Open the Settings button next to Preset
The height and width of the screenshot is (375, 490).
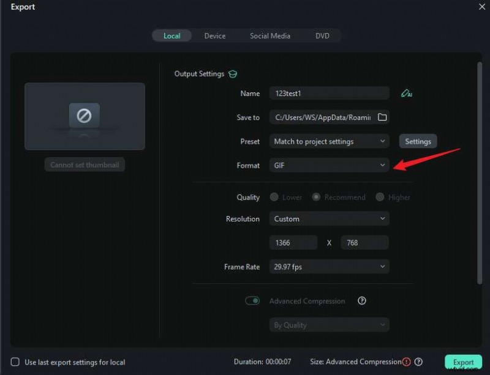coord(418,141)
